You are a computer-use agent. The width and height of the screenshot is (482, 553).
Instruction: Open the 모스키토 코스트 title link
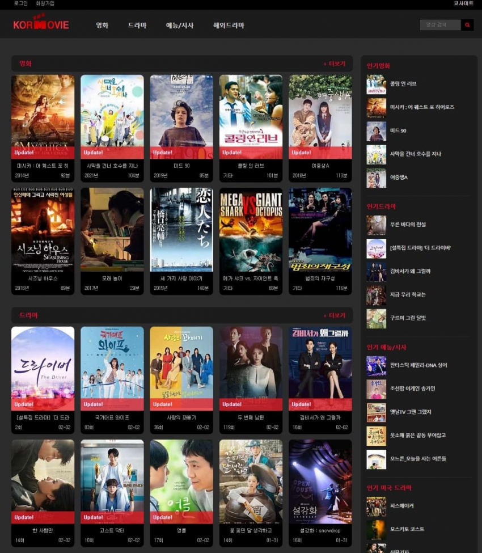coord(407,529)
